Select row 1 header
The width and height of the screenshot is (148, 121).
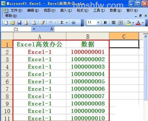coord(7,44)
